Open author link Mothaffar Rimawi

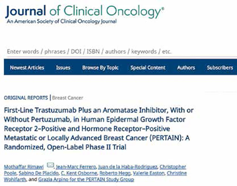(24, 167)
